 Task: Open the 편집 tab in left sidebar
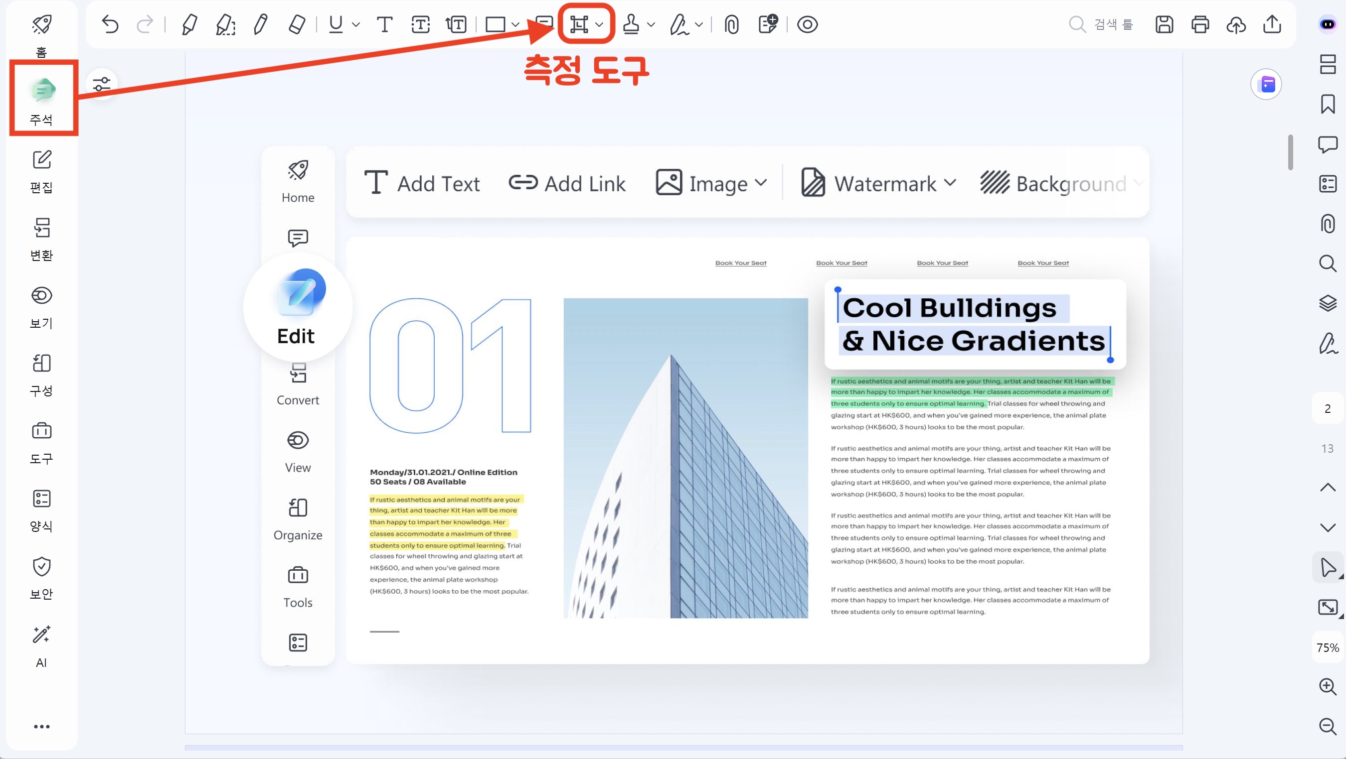[41, 172]
